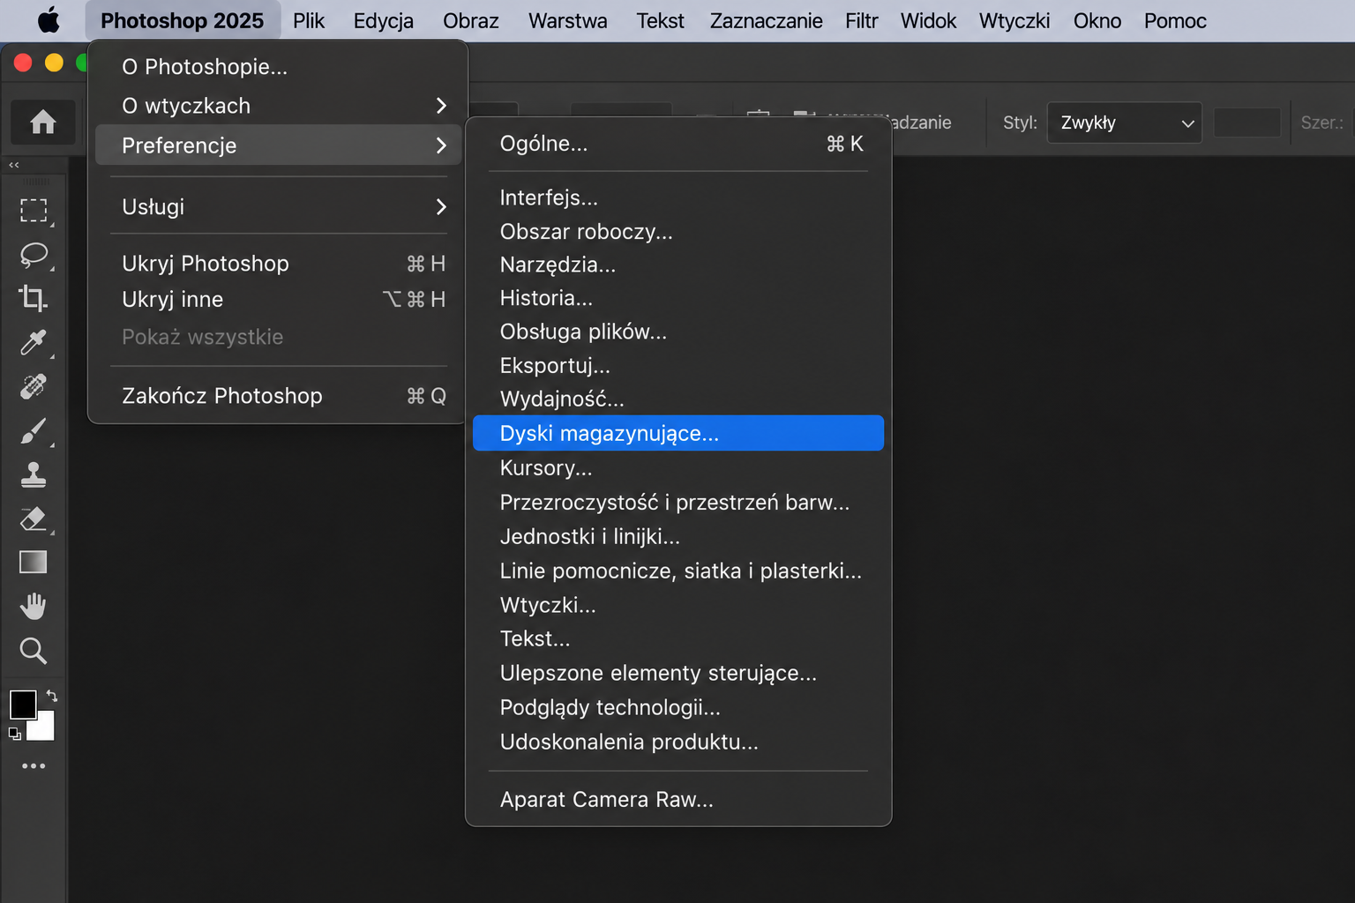1355x903 pixels.
Task: Open Historia... preferences
Action: 678,298
